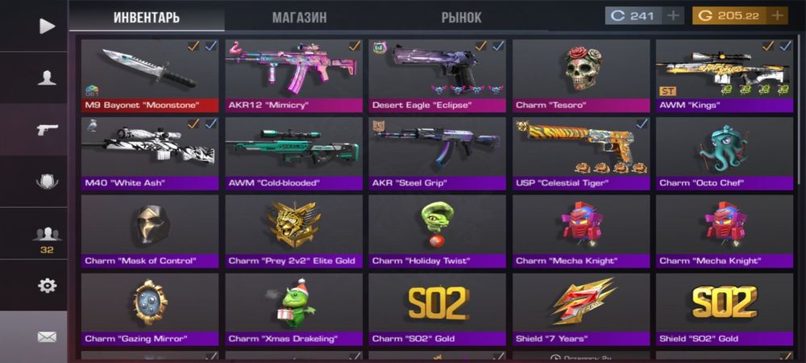Click the gold balance 205.22
This screenshot has height=363, width=806.
click(738, 16)
